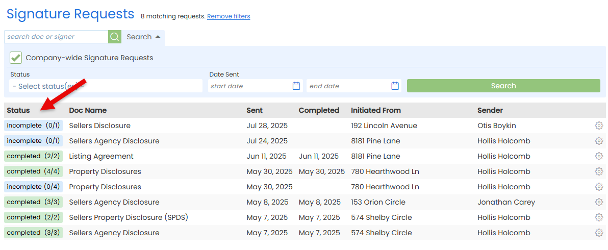The height and width of the screenshot is (250, 608).
Task: Click the green magnifier search icon
Action: (115, 37)
